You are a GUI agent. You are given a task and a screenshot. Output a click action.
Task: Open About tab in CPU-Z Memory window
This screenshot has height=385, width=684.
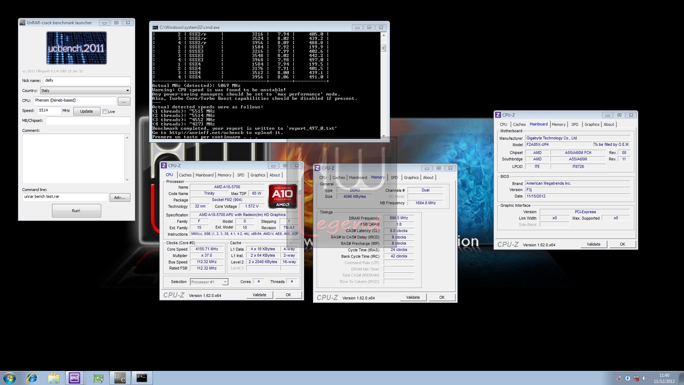coord(428,178)
